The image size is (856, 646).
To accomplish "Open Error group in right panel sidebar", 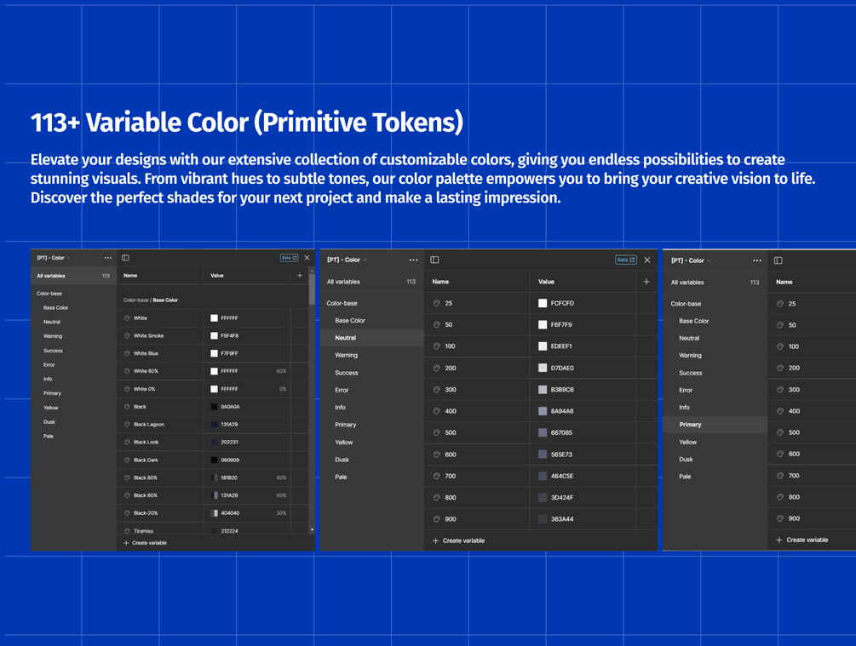I will click(x=686, y=390).
